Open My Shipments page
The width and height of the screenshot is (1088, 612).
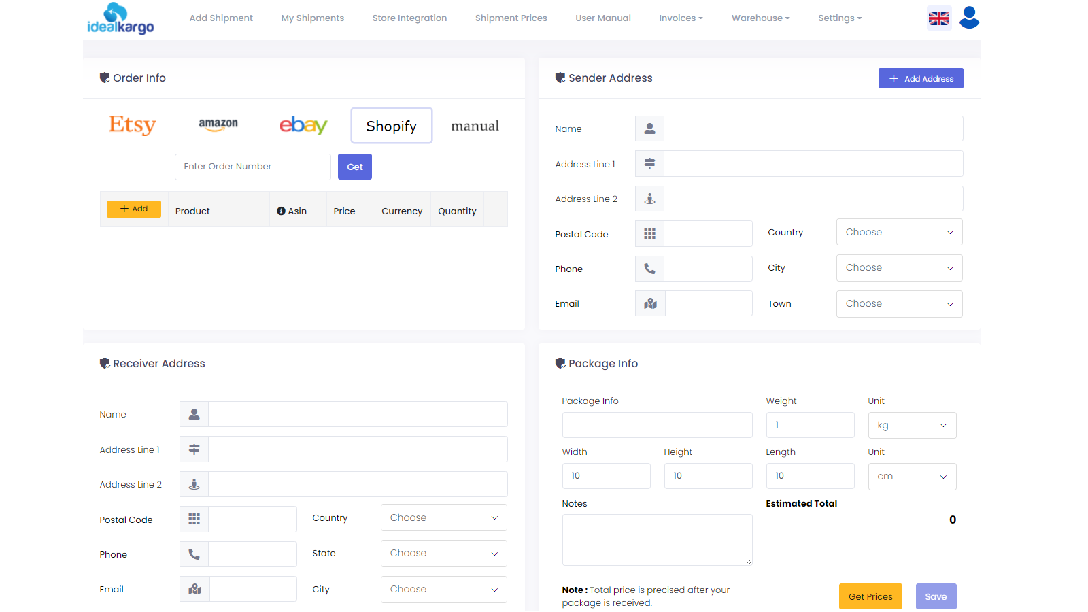313,18
